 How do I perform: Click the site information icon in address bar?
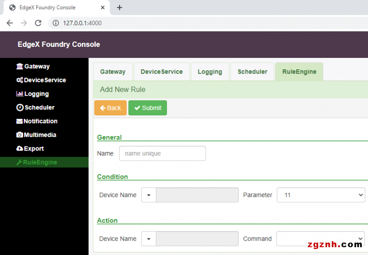click(x=56, y=23)
